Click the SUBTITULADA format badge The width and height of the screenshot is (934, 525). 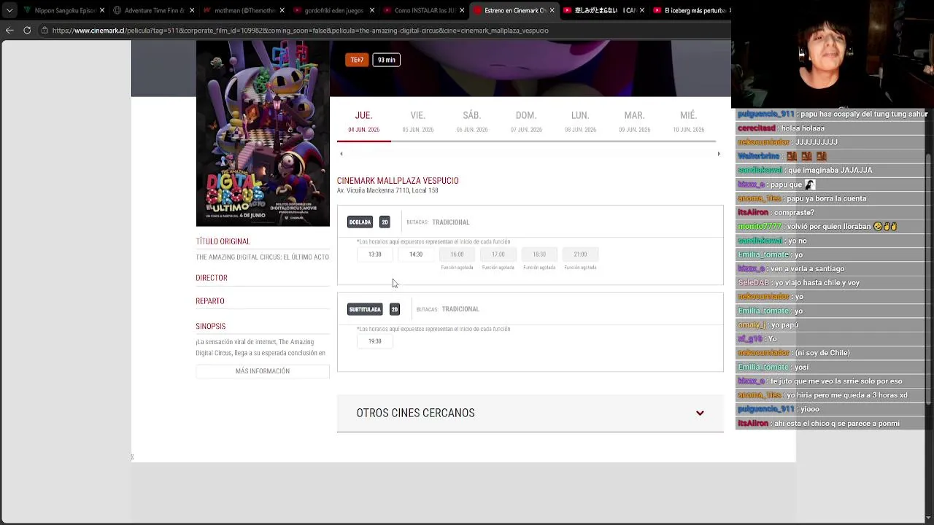tap(365, 309)
